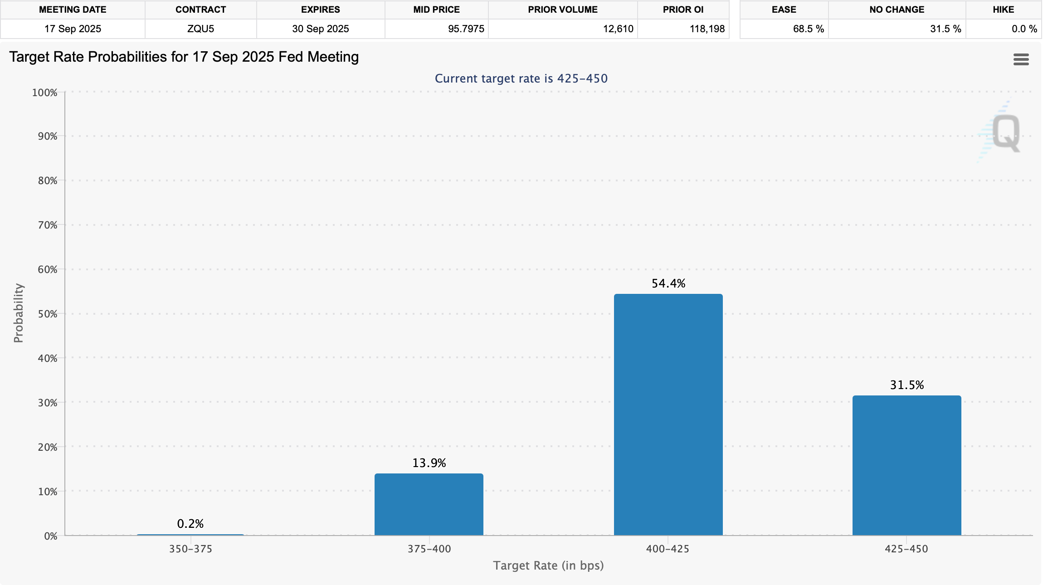
Task: Click the EXPIRES column header
Action: (320, 10)
